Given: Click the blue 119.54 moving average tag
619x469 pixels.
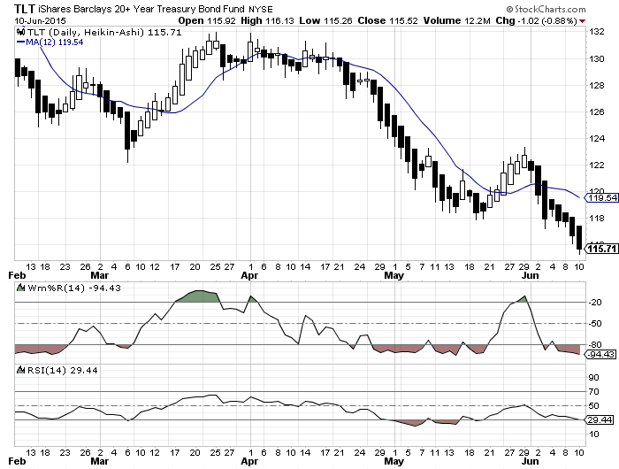Looking at the screenshot, I should tap(600, 198).
